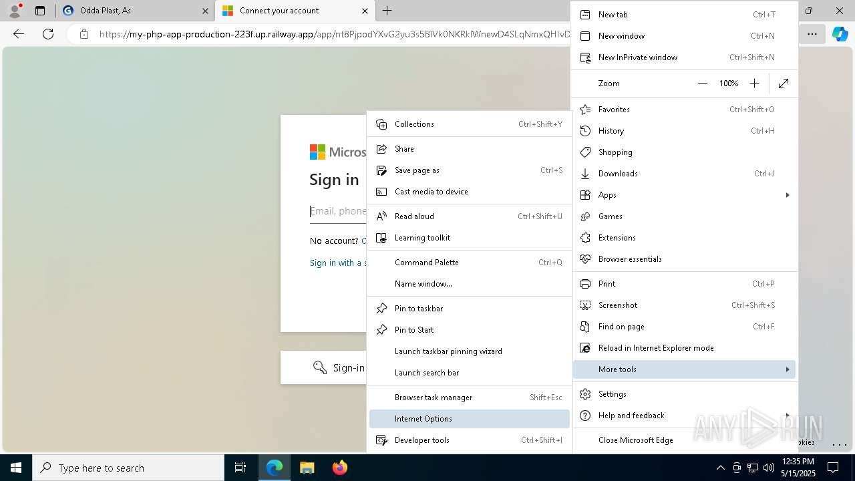855x481 pixels.
Task: Choose Print from Edge menu
Action: coord(685,283)
